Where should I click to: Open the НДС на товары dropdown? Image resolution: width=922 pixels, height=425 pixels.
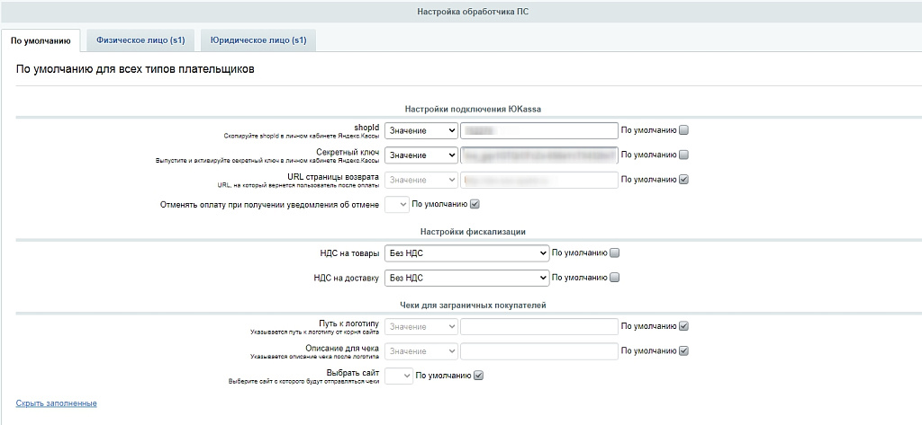click(x=466, y=253)
